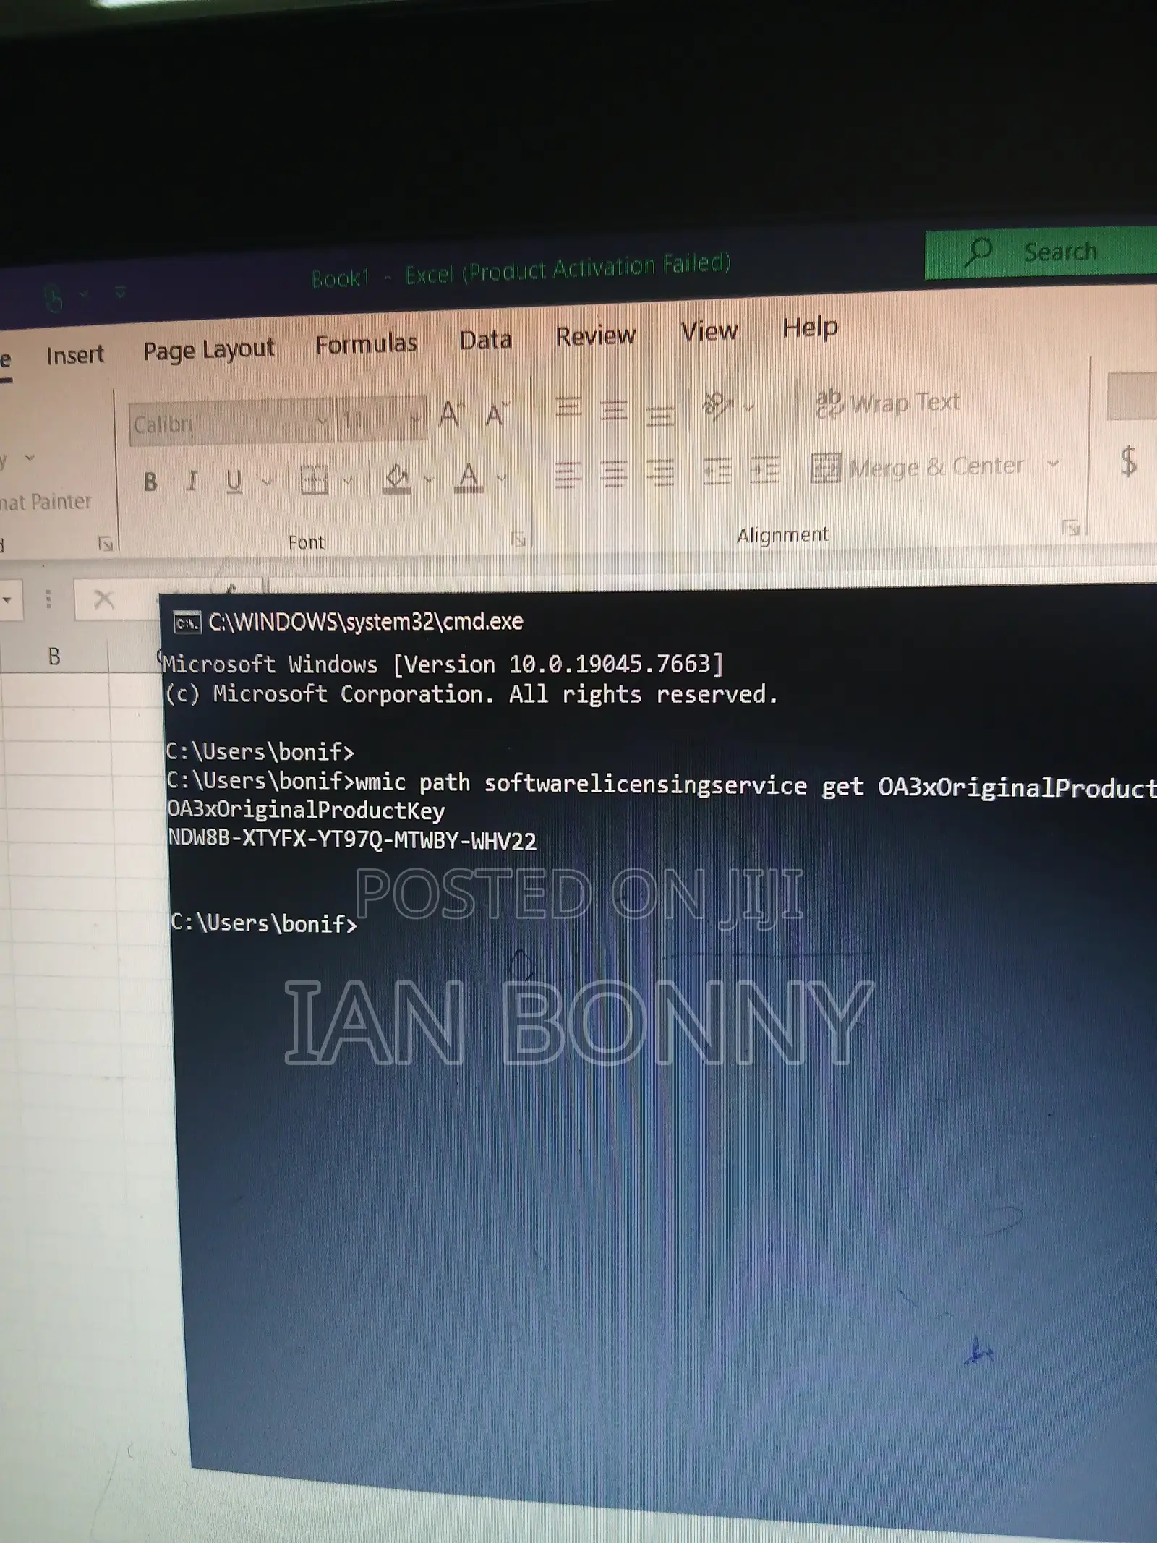Select Top Align in Alignment group
Viewport: 1157px width, 1543px height.
click(x=568, y=409)
